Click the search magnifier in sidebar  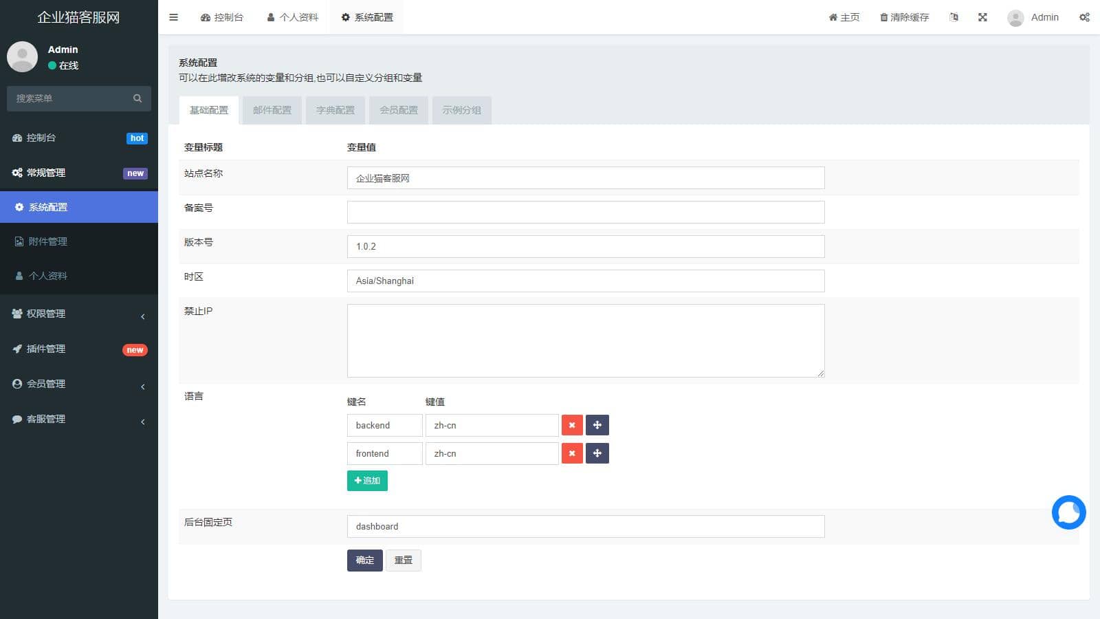(137, 98)
